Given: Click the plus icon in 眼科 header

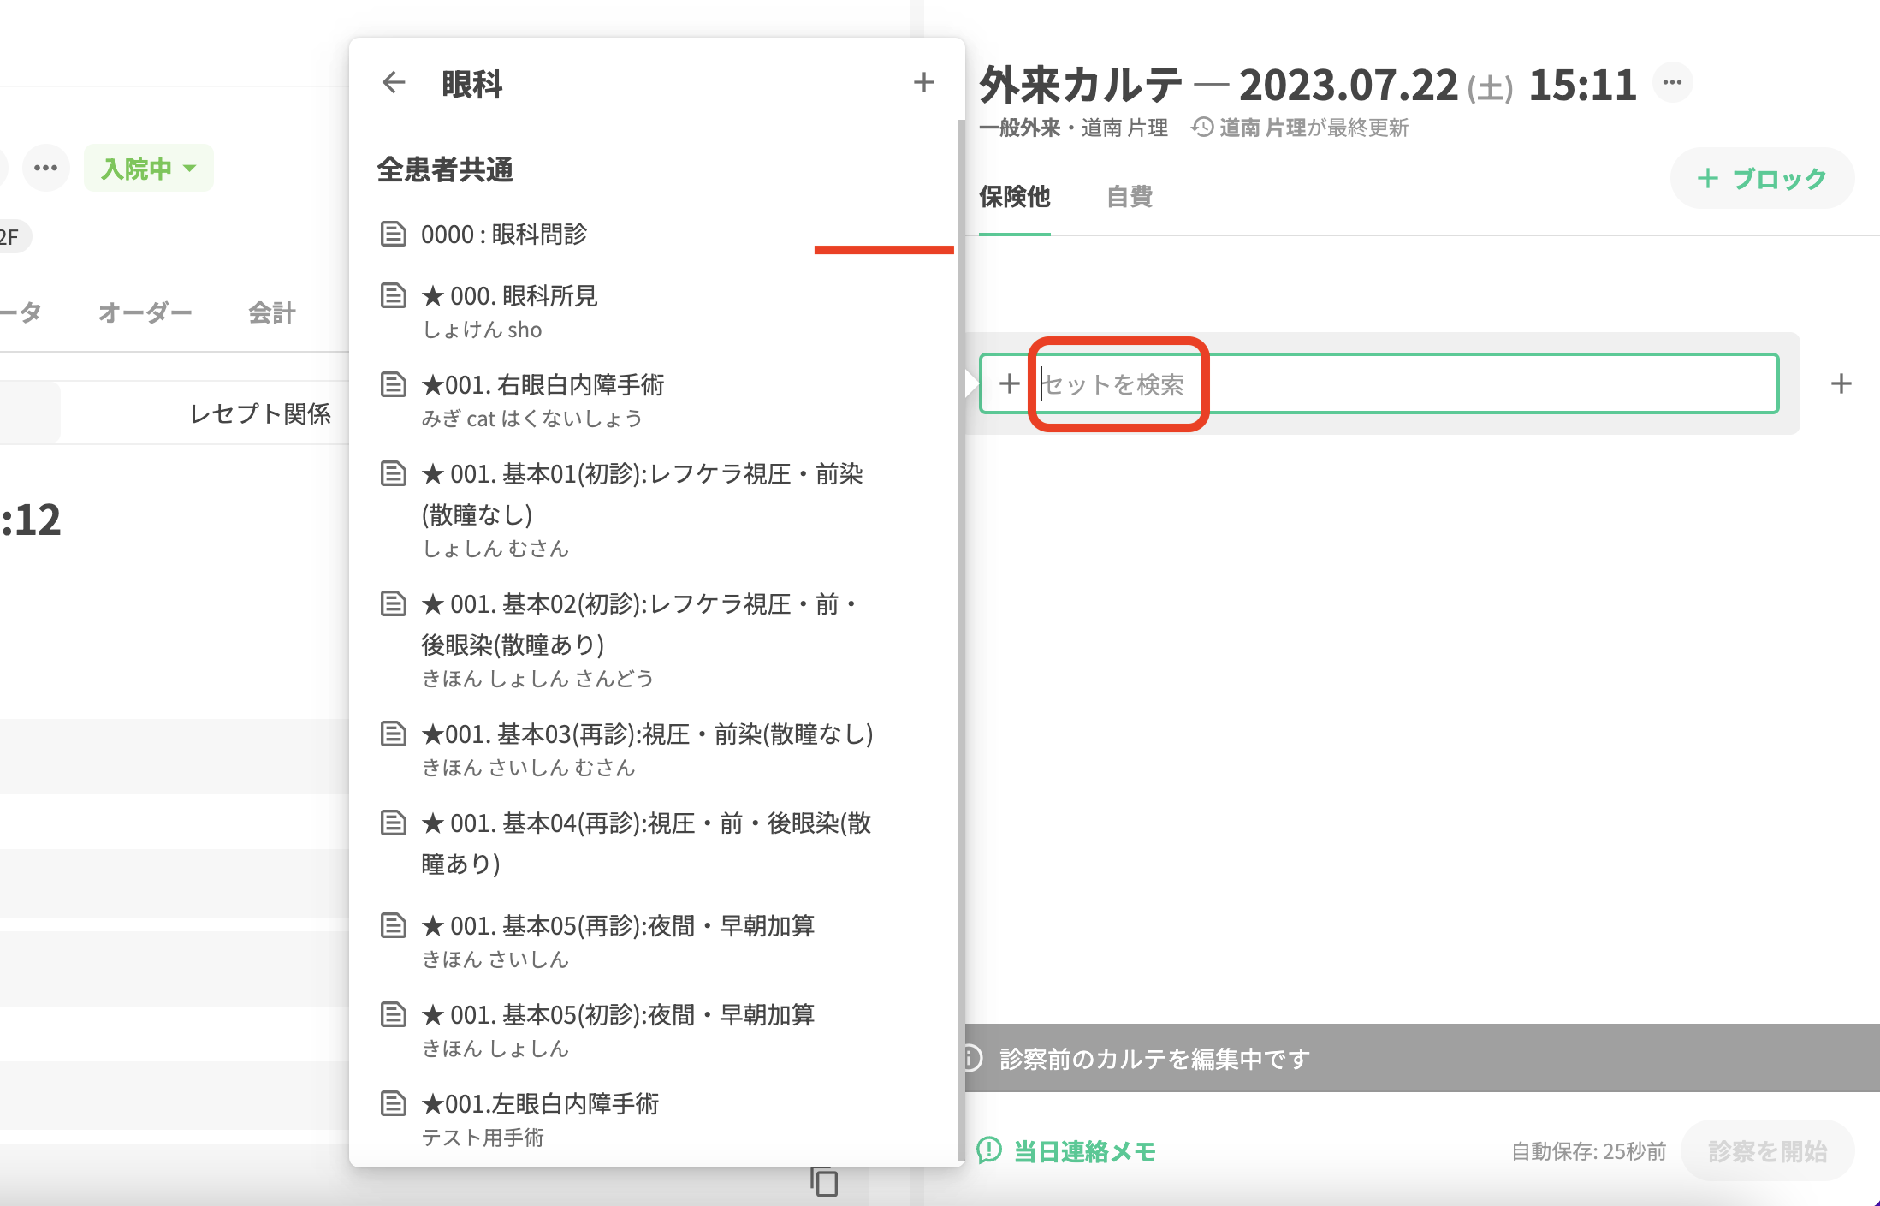Looking at the screenshot, I should (x=923, y=83).
